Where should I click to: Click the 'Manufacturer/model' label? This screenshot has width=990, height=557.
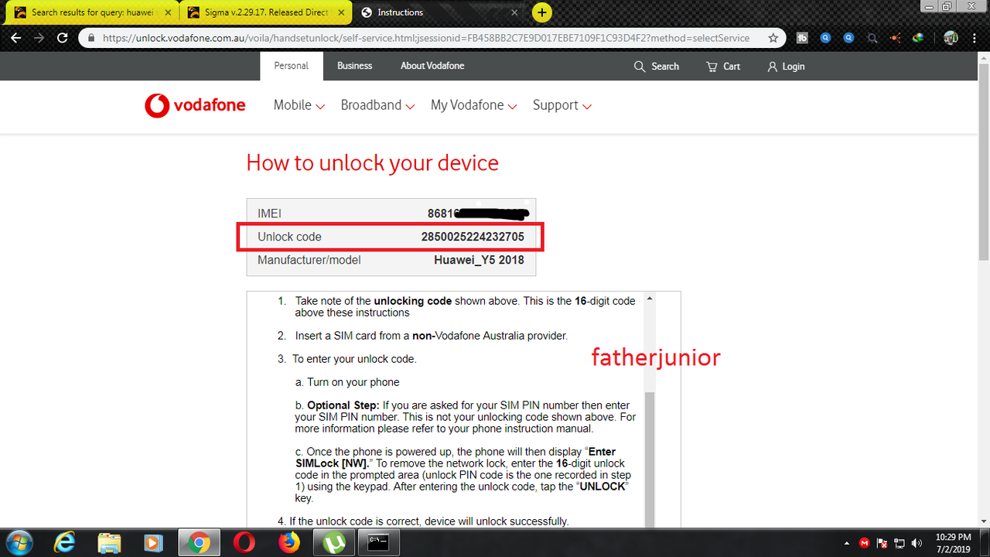[x=309, y=260]
